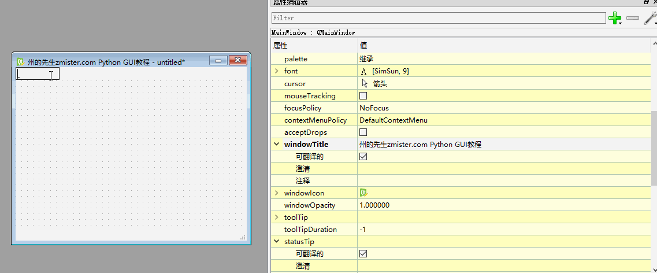Click 注释 row under windowTitle

tap(461, 180)
